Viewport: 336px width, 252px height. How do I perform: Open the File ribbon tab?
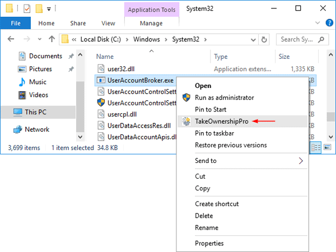[x=15, y=24]
